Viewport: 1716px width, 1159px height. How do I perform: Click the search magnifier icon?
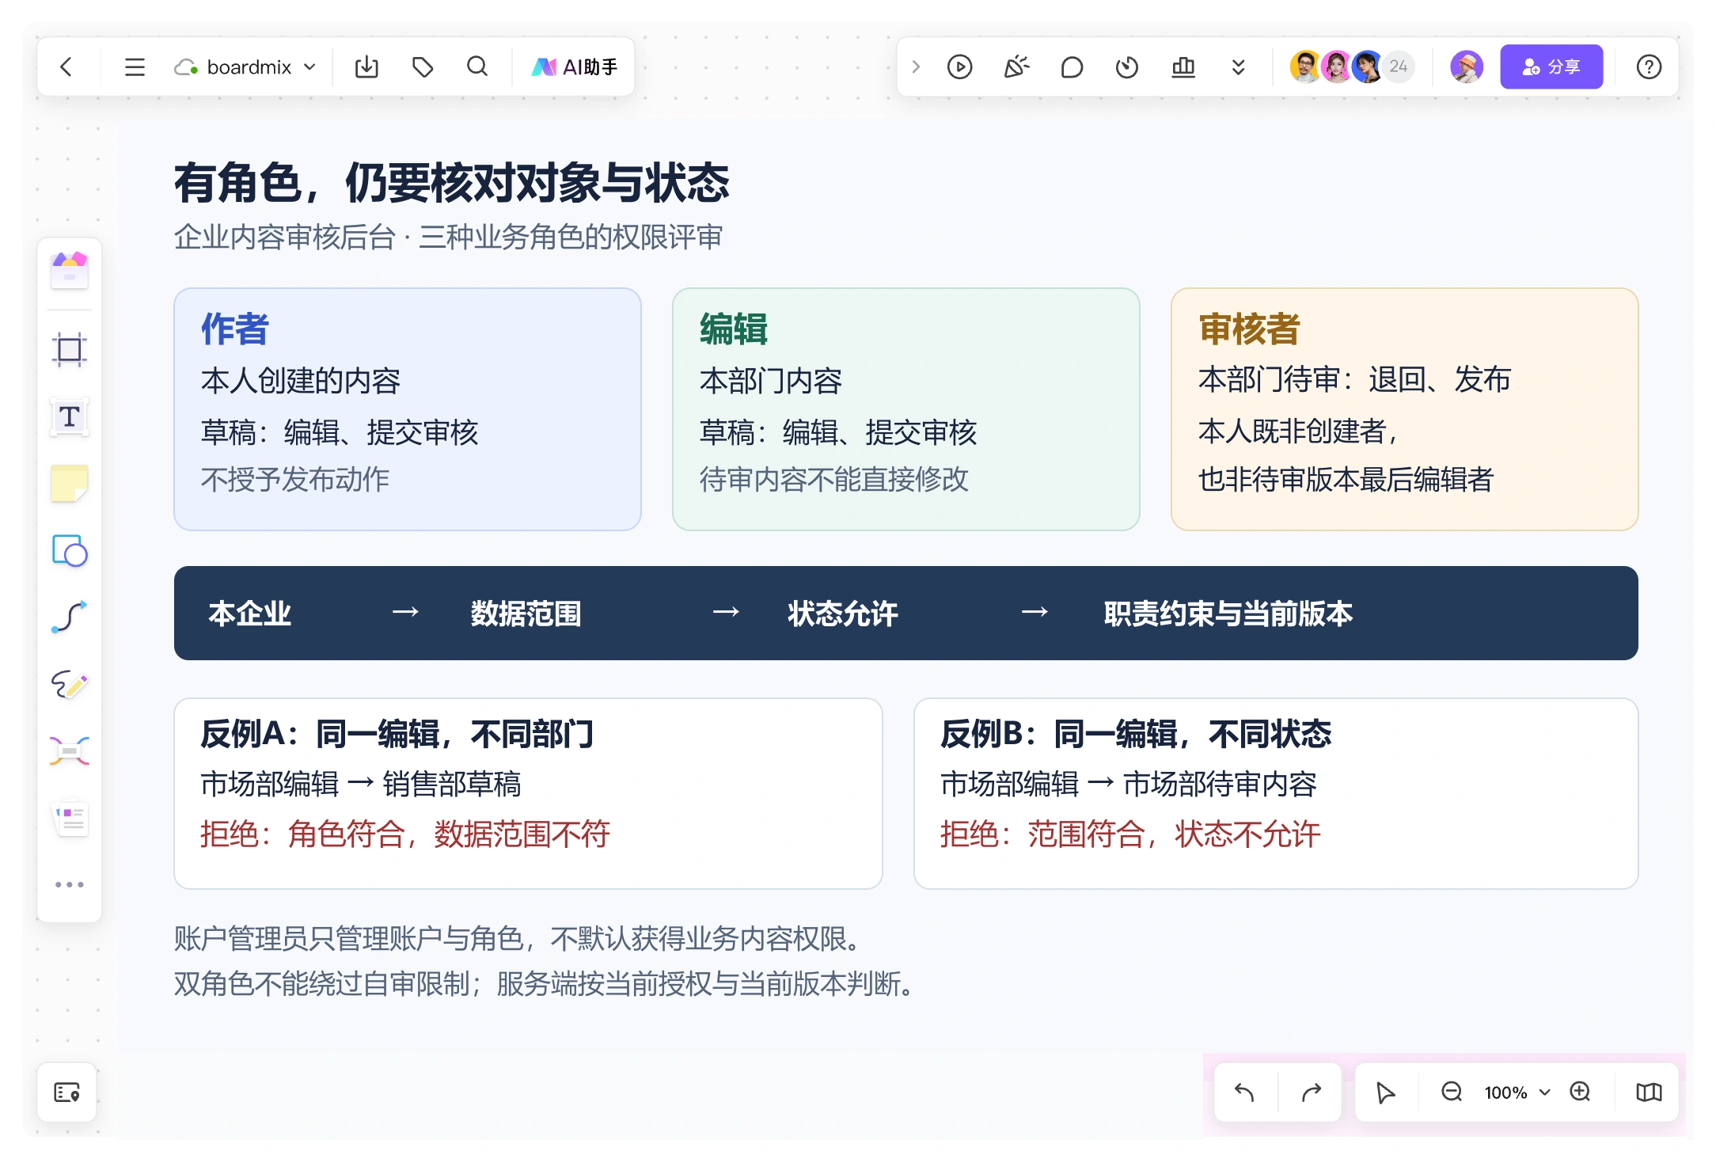(x=477, y=66)
